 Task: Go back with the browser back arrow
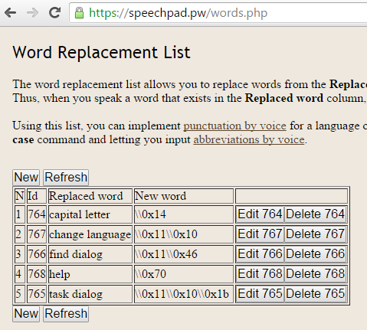(x=11, y=12)
